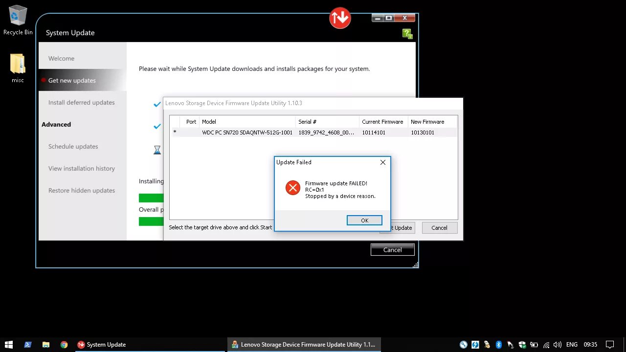626x352 pixels.
Task: Click the misc folder on the desktop
Action: (x=18, y=68)
